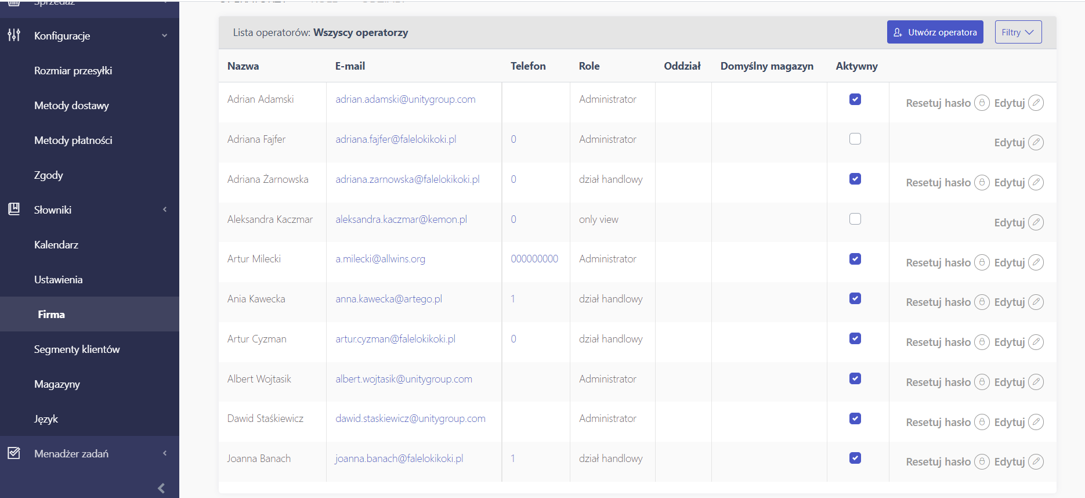Open email adrian.adamski@unitygroup.com
The image size is (1085, 498).
(406, 99)
